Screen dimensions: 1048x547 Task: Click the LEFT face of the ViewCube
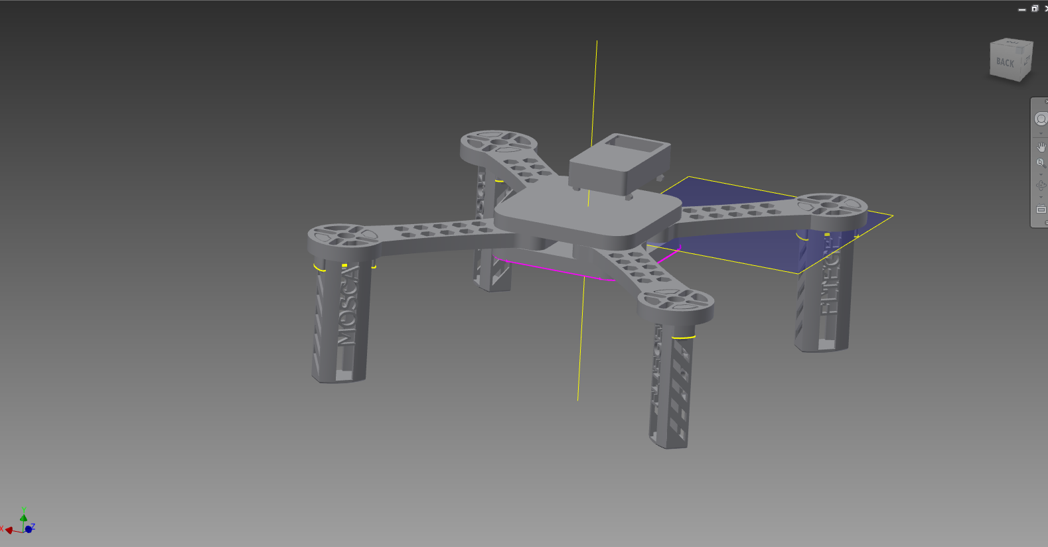(x=1026, y=61)
